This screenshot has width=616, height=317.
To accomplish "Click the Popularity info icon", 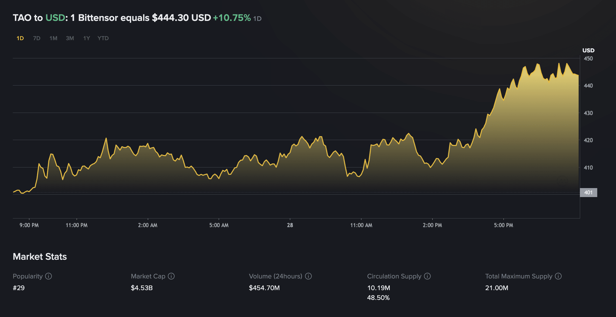I will tap(48, 276).
